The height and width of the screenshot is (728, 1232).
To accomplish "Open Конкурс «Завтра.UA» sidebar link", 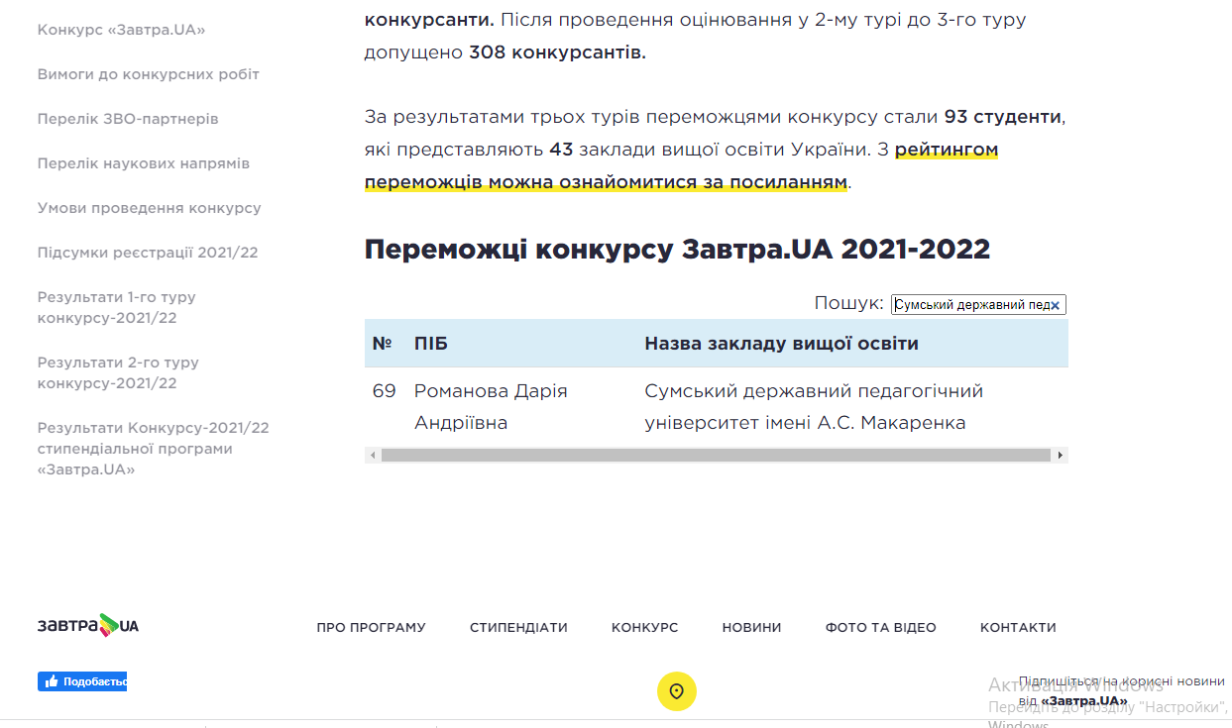I will pos(121,30).
